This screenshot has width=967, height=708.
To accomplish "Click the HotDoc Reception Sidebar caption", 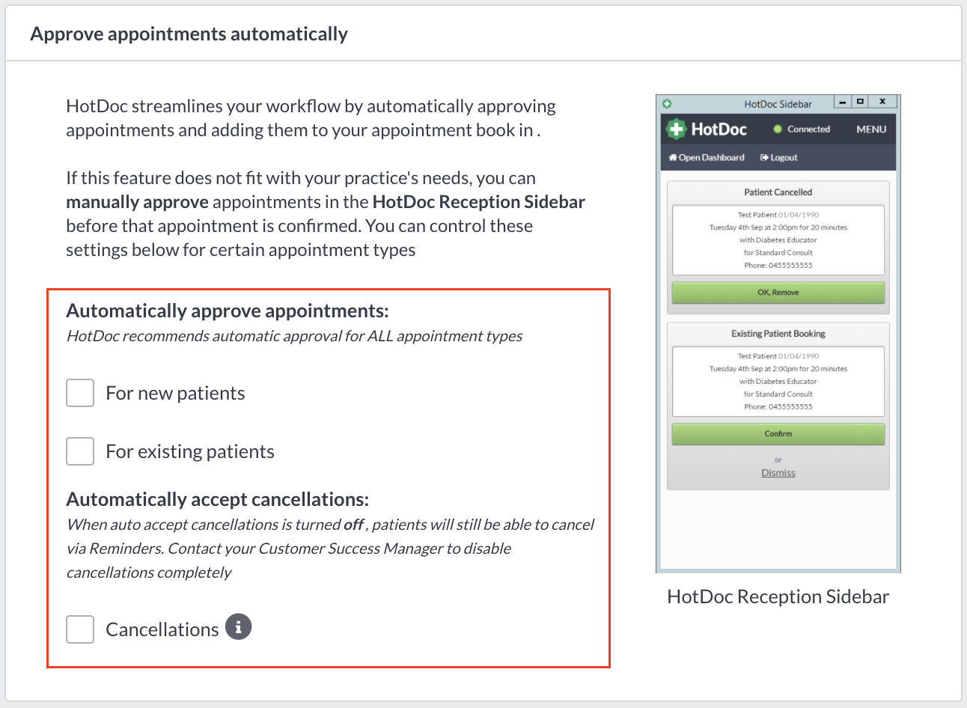I will point(778,596).
